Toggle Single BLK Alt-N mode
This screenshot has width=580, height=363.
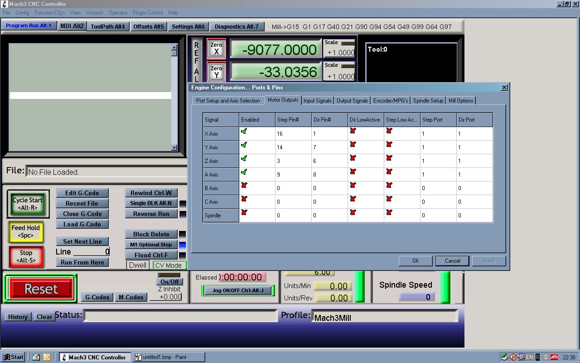[151, 203]
